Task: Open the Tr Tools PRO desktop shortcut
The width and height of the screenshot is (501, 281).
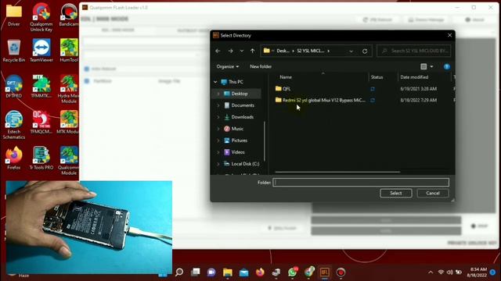Action: click(x=41, y=158)
